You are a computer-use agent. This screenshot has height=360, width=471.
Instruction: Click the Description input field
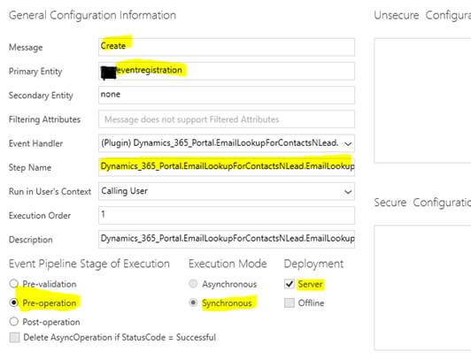(227, 239)
